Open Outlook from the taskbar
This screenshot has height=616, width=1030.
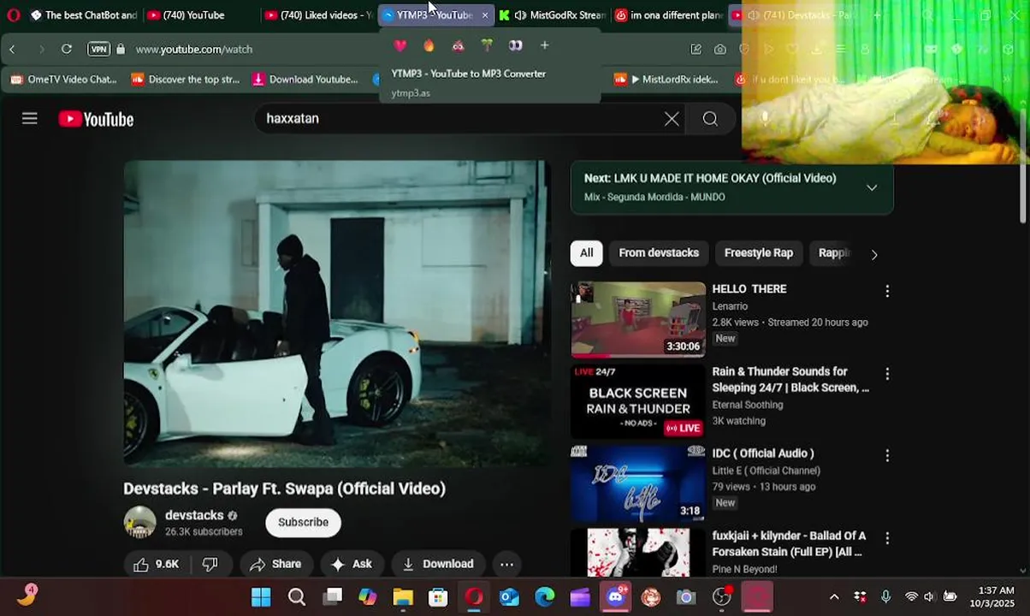(x=509, y=596)
